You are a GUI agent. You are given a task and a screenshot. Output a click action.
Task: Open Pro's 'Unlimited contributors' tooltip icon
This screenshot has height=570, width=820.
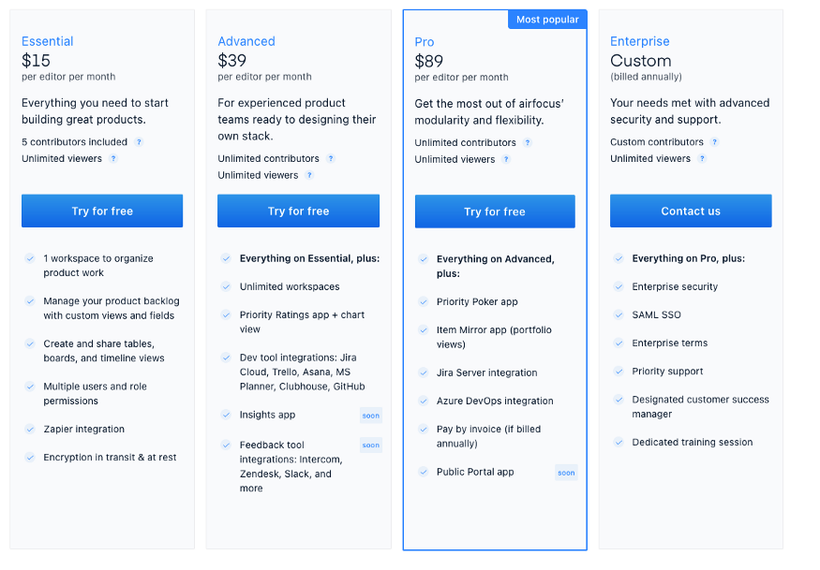(528, 142)
